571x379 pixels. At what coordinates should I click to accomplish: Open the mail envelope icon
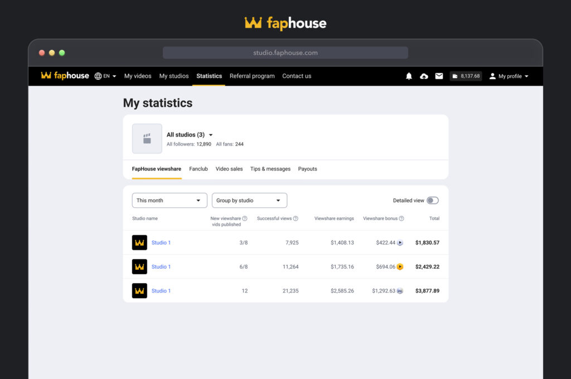(x=439, y=76)
